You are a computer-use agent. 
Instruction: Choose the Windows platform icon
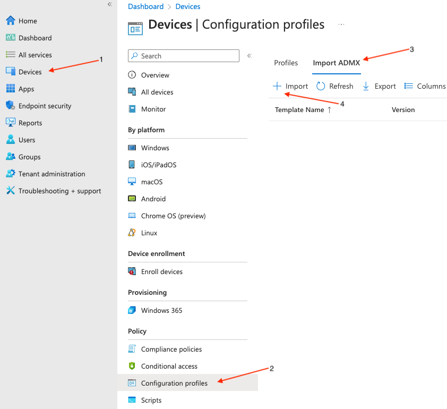coord(132,148)
